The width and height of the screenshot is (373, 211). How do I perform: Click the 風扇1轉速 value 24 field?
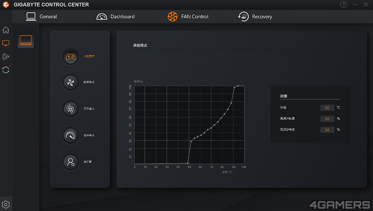(327, 119)
